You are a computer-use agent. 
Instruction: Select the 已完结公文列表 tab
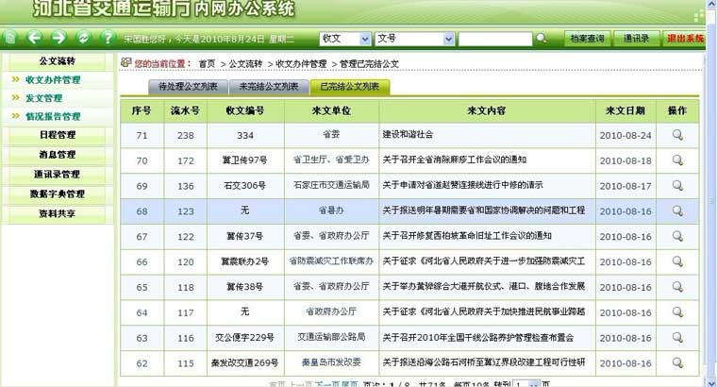[350, 87]
